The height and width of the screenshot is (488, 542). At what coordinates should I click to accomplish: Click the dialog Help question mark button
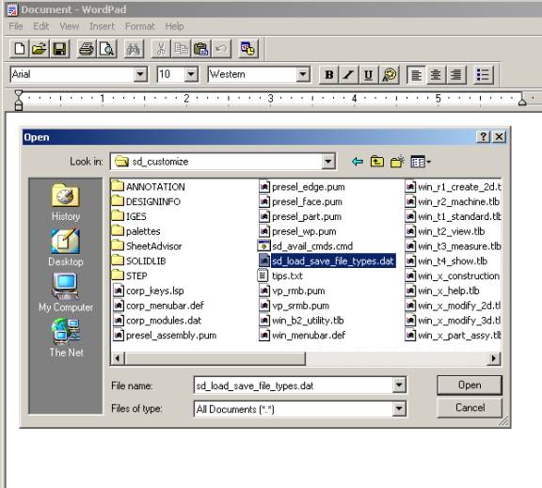[x=484, y=136]
